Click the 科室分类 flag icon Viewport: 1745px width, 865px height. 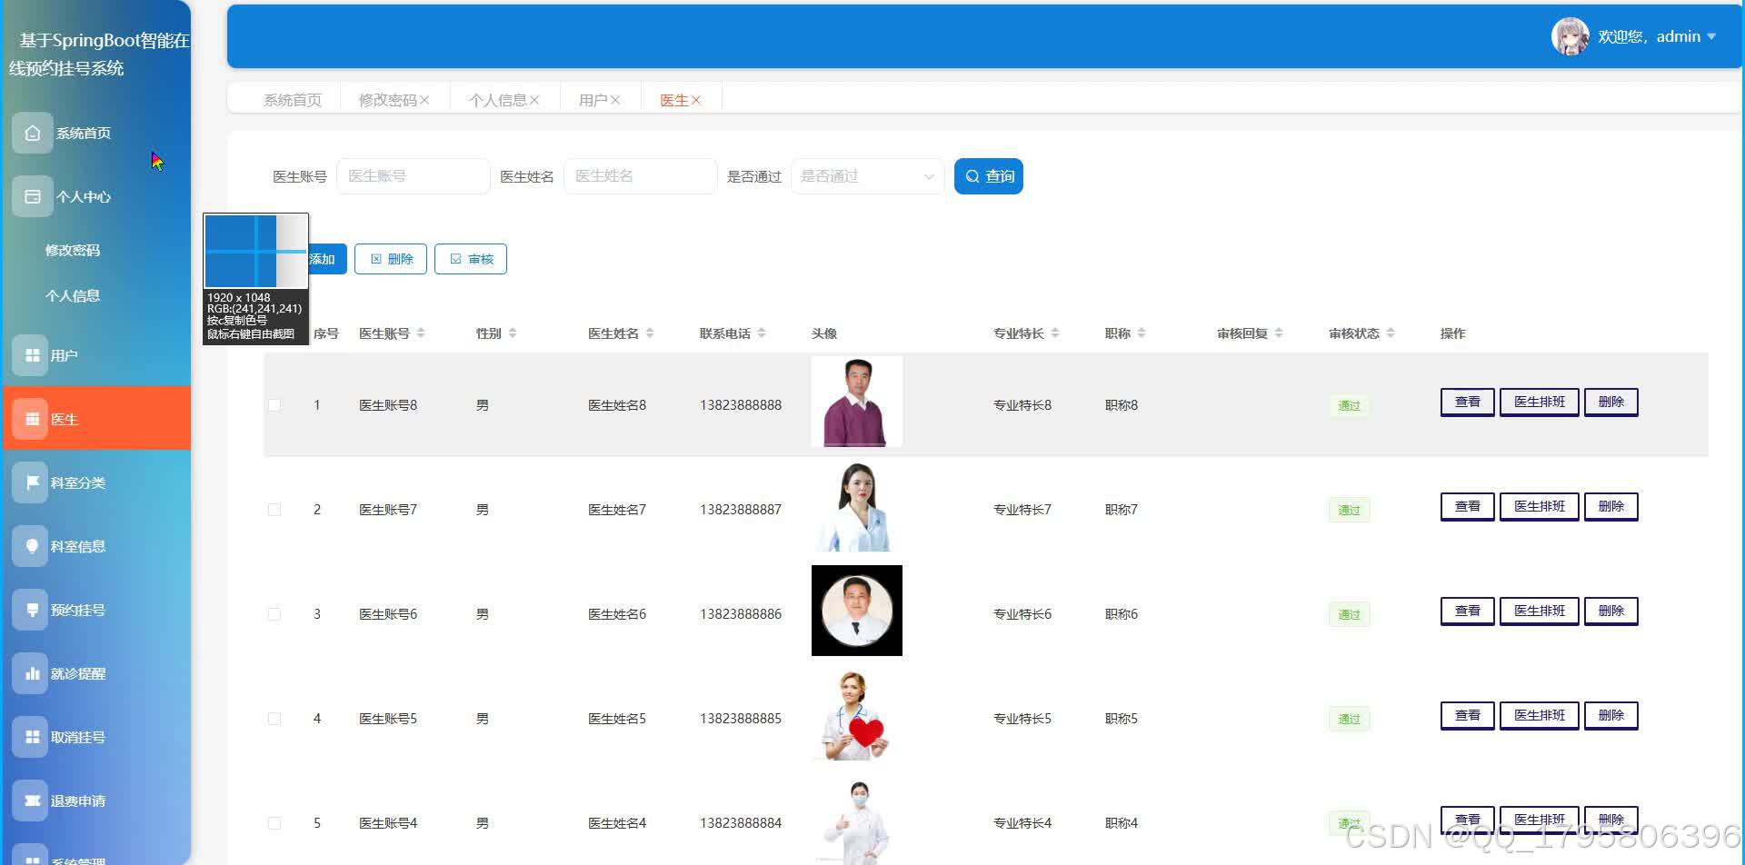click(32, 482)
